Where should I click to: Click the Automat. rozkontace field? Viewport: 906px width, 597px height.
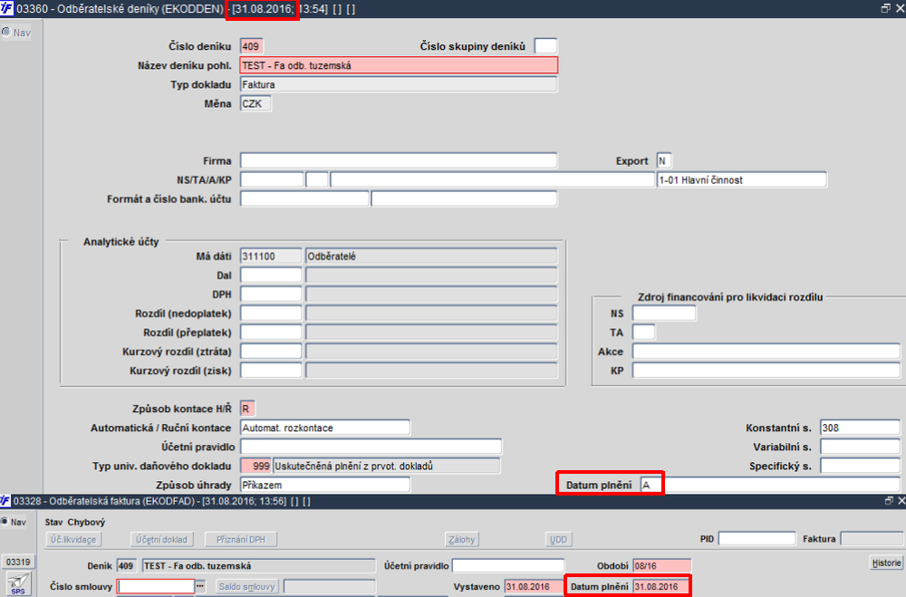coord(325,428)
